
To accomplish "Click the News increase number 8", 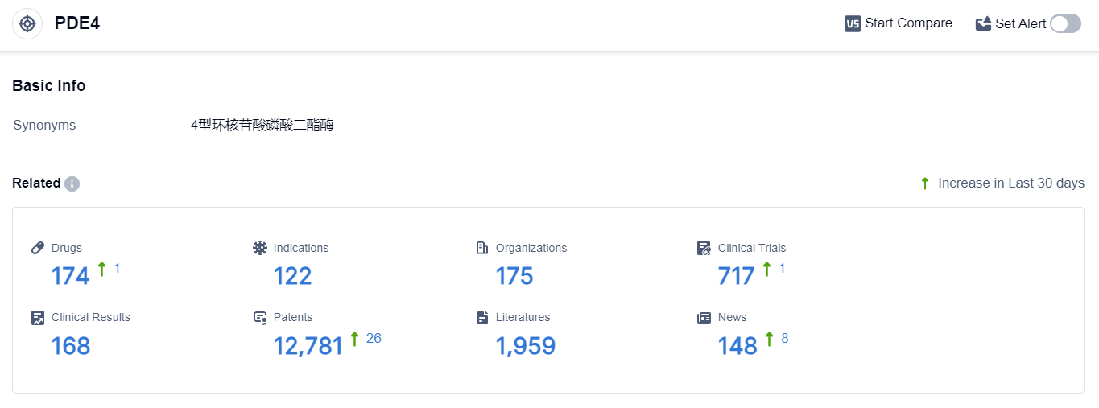I will (x=785, y=339).
